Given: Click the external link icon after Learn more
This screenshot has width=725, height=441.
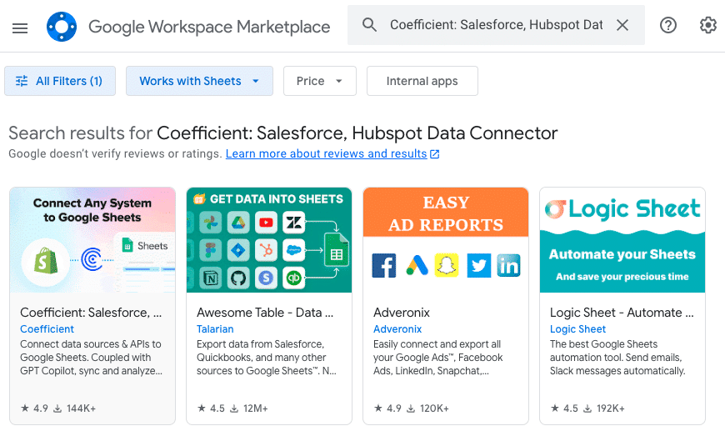Looking at the screenshot, I should [435, 154].
